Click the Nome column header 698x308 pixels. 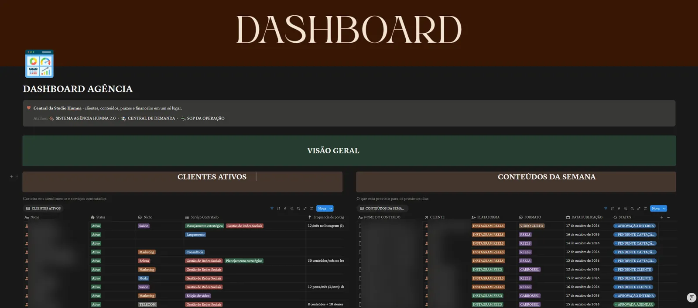[32, 217]
